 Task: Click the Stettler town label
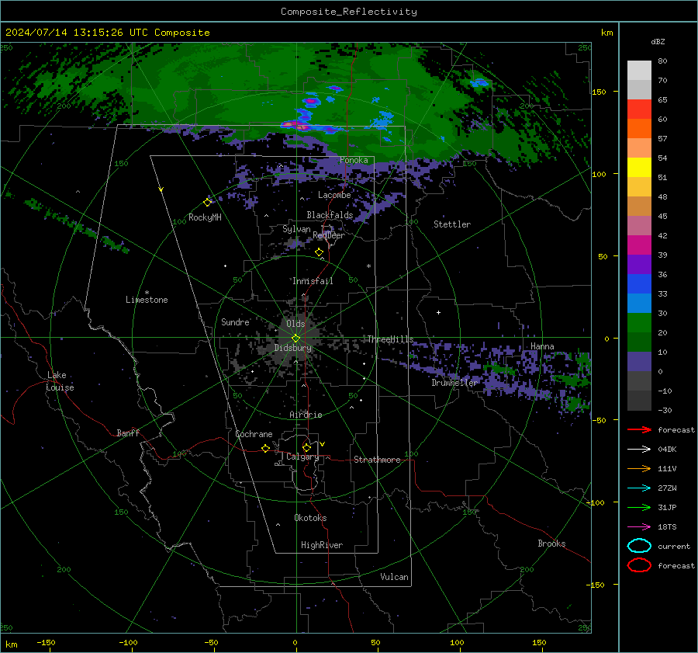[452, 224]
